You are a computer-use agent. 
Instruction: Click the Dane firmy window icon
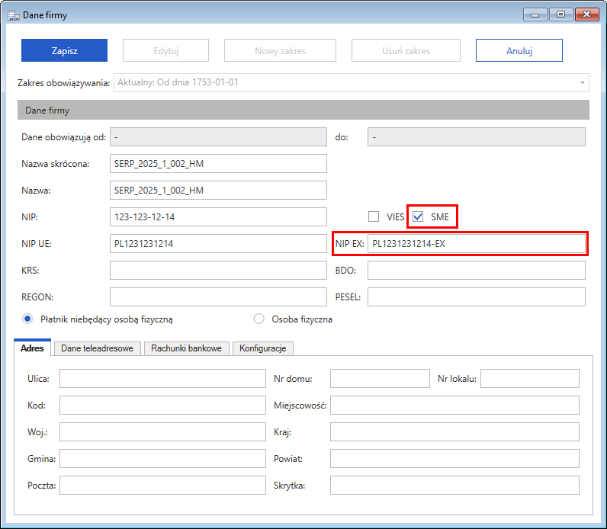tap(14, 15)
